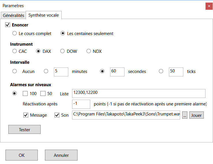213x164 pixels.
Task: Set interval to Aucun
Action: [x=15, y=72]
